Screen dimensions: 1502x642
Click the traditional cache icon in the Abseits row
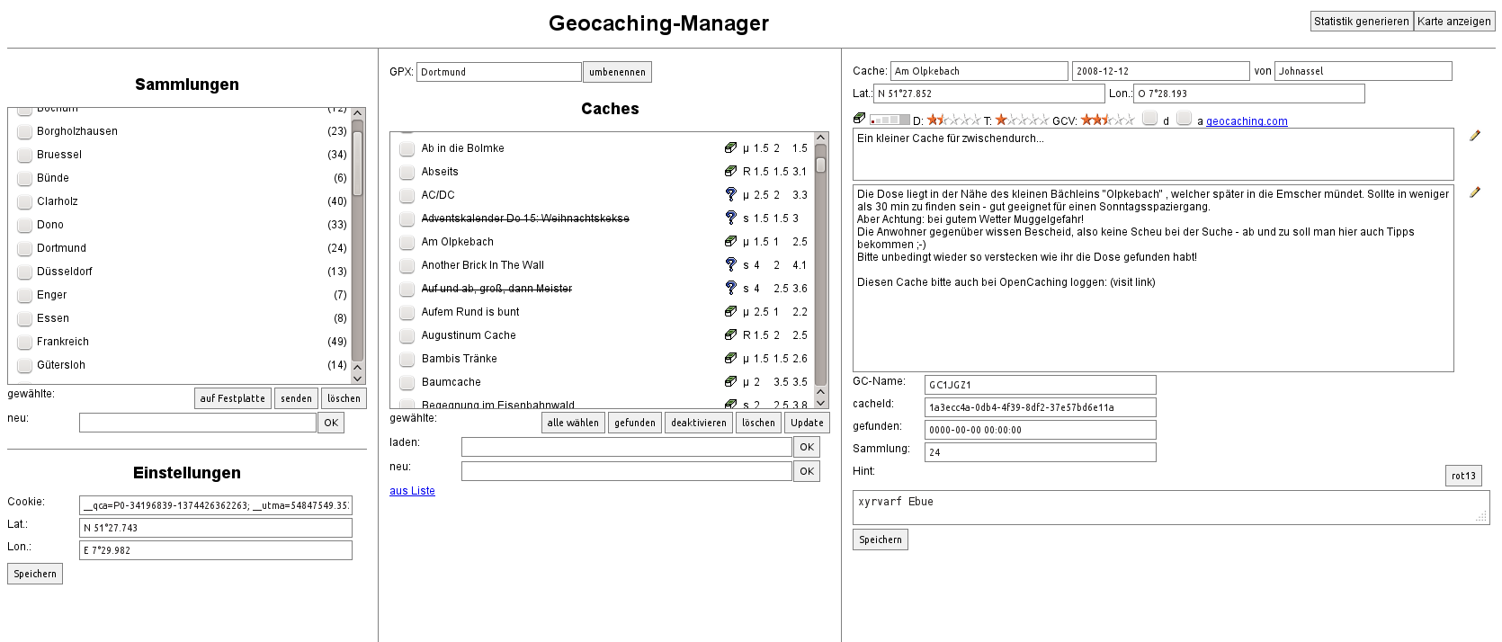point(730,171)
